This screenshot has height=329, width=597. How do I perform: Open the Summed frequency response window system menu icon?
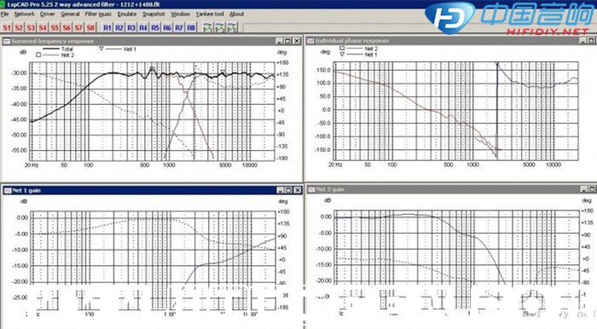pyautogui.click(x=7, y=41)
